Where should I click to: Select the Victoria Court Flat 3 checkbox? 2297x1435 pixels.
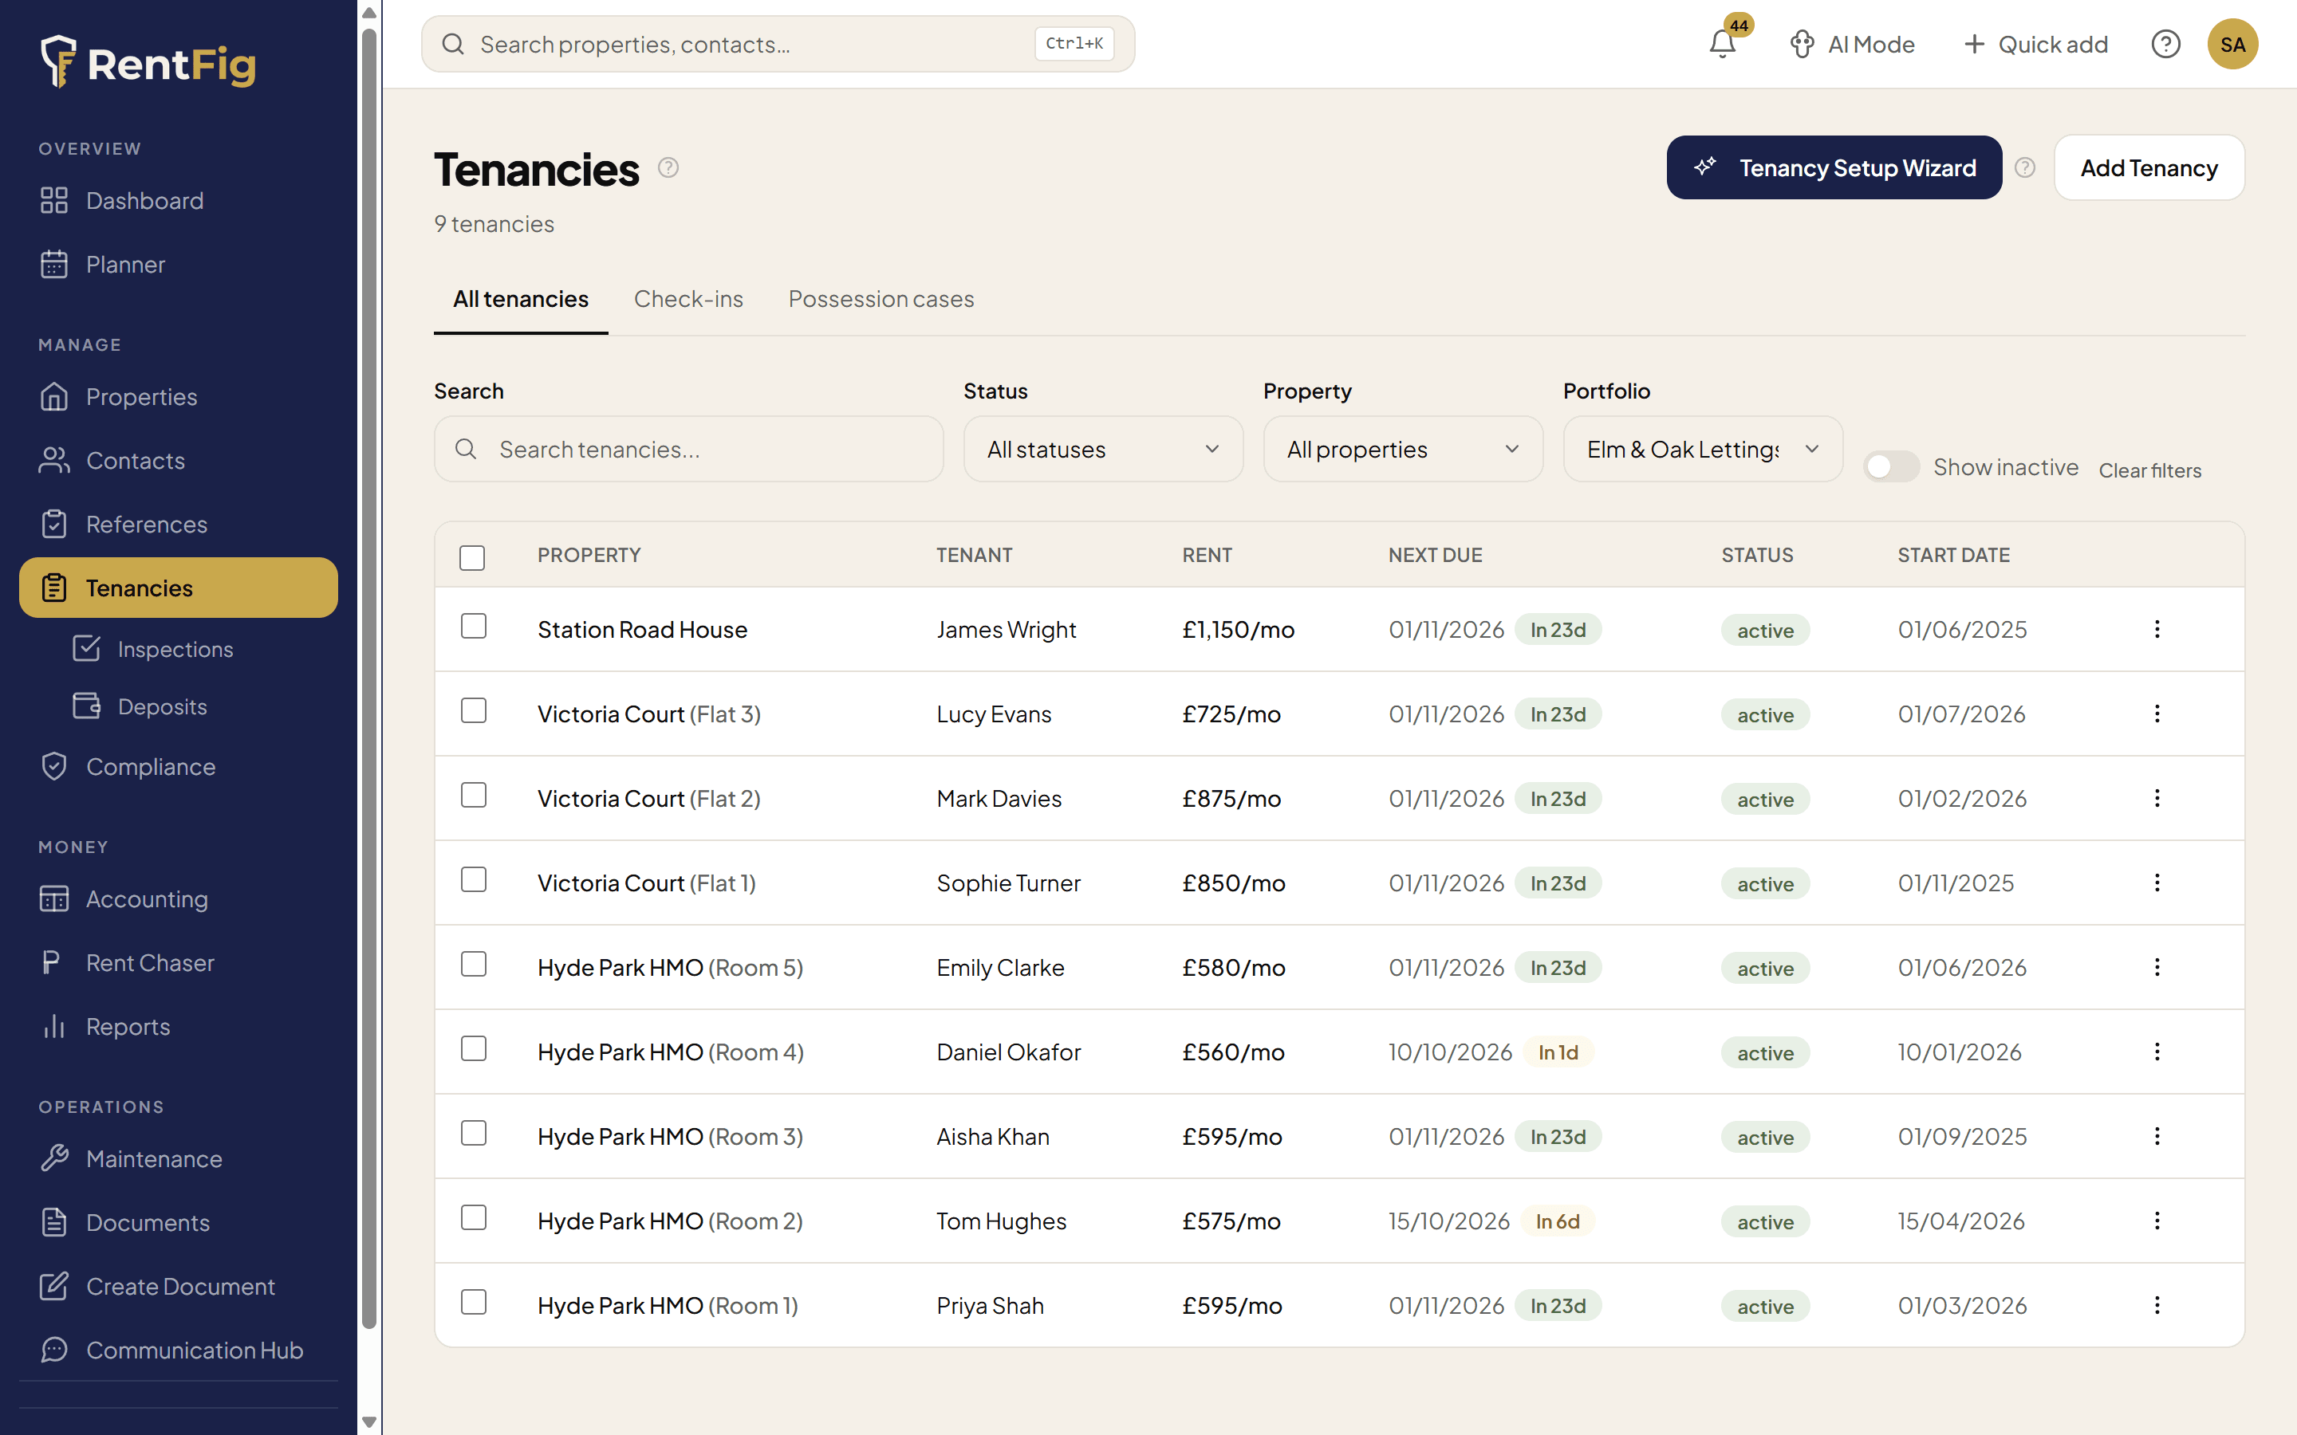474,711
